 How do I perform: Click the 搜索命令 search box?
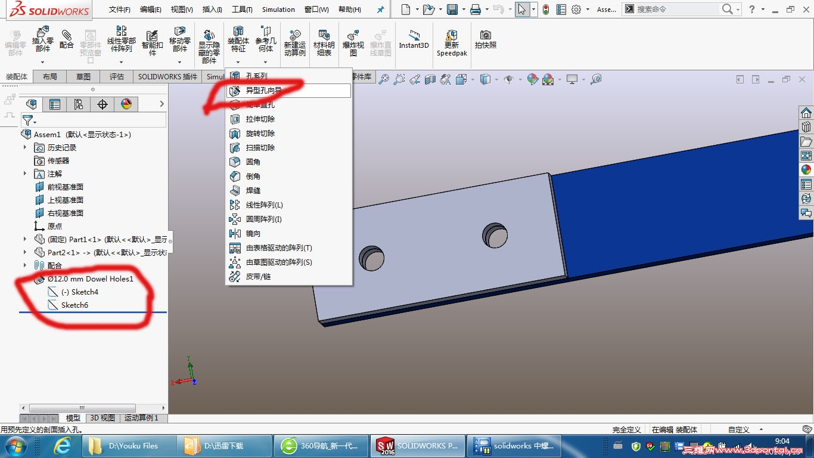coord(678,10)
